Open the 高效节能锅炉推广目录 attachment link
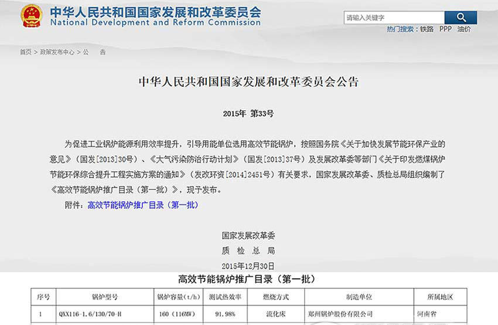498x325 pixels. [x=143, y=205]
